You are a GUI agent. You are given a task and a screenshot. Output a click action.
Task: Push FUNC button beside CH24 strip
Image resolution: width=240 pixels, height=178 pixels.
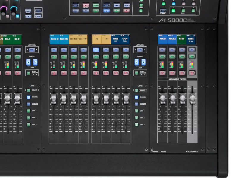tap(140, 50)
